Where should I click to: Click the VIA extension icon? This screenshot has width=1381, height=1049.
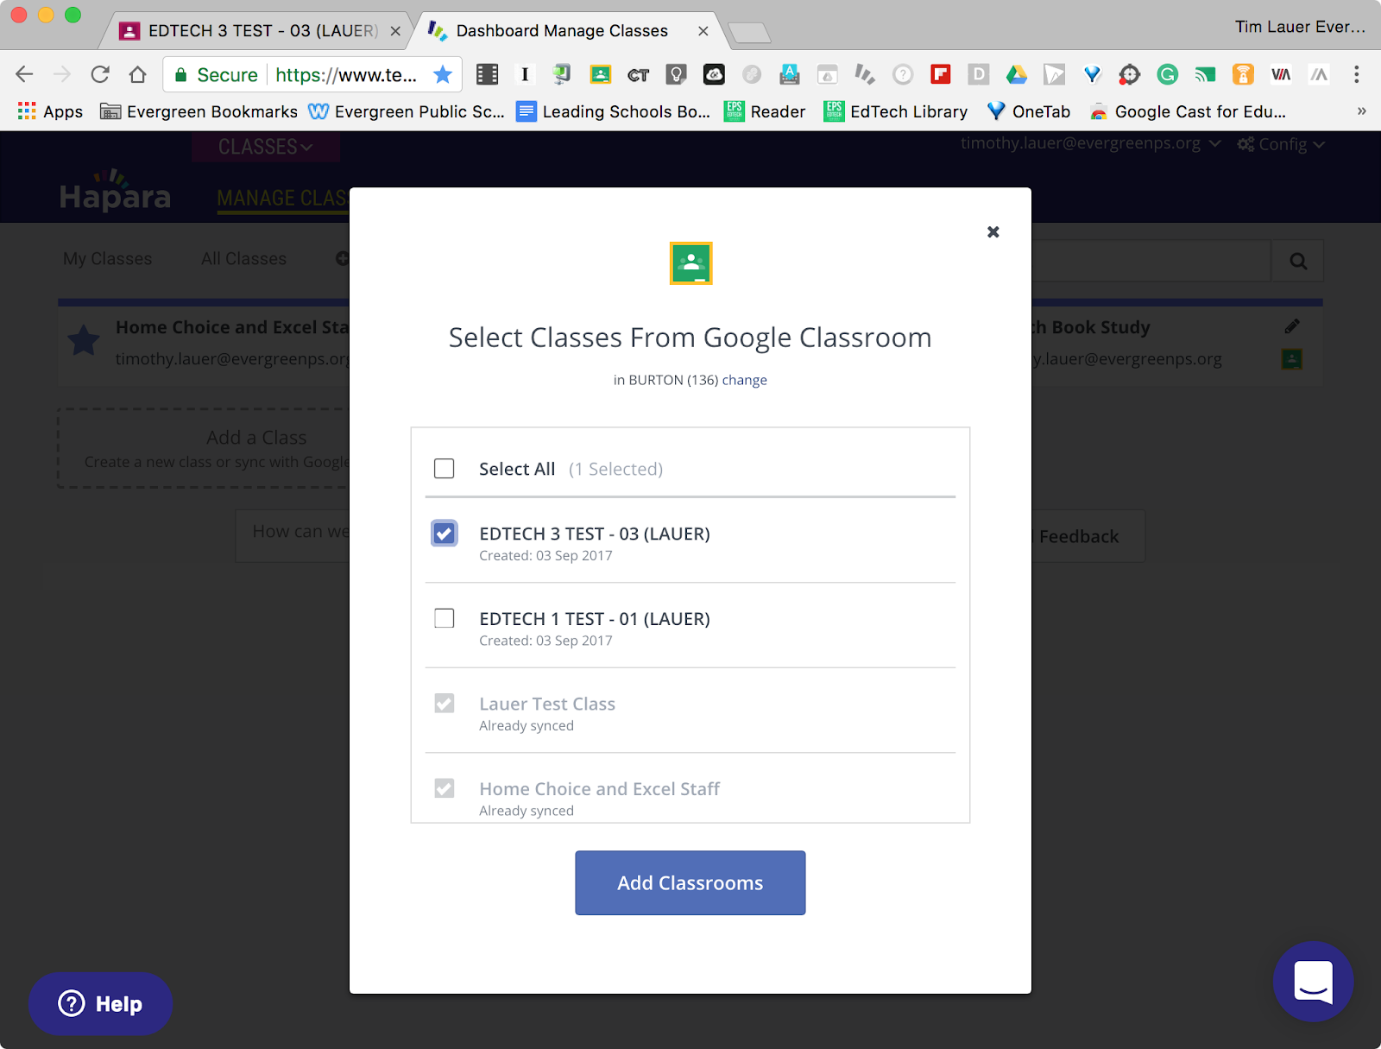point(1281,74)
